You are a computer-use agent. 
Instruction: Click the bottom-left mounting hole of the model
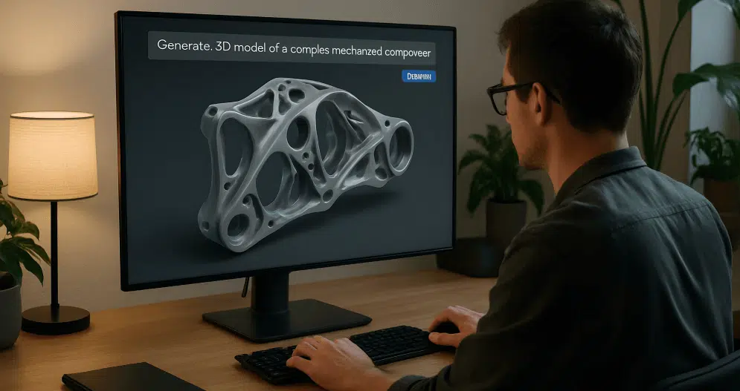click(x=238, y=224)
